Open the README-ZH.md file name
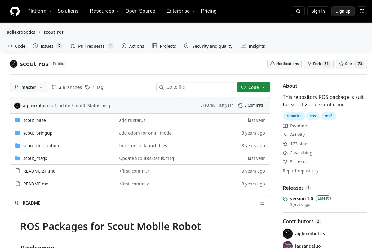 tap(39, 171)
